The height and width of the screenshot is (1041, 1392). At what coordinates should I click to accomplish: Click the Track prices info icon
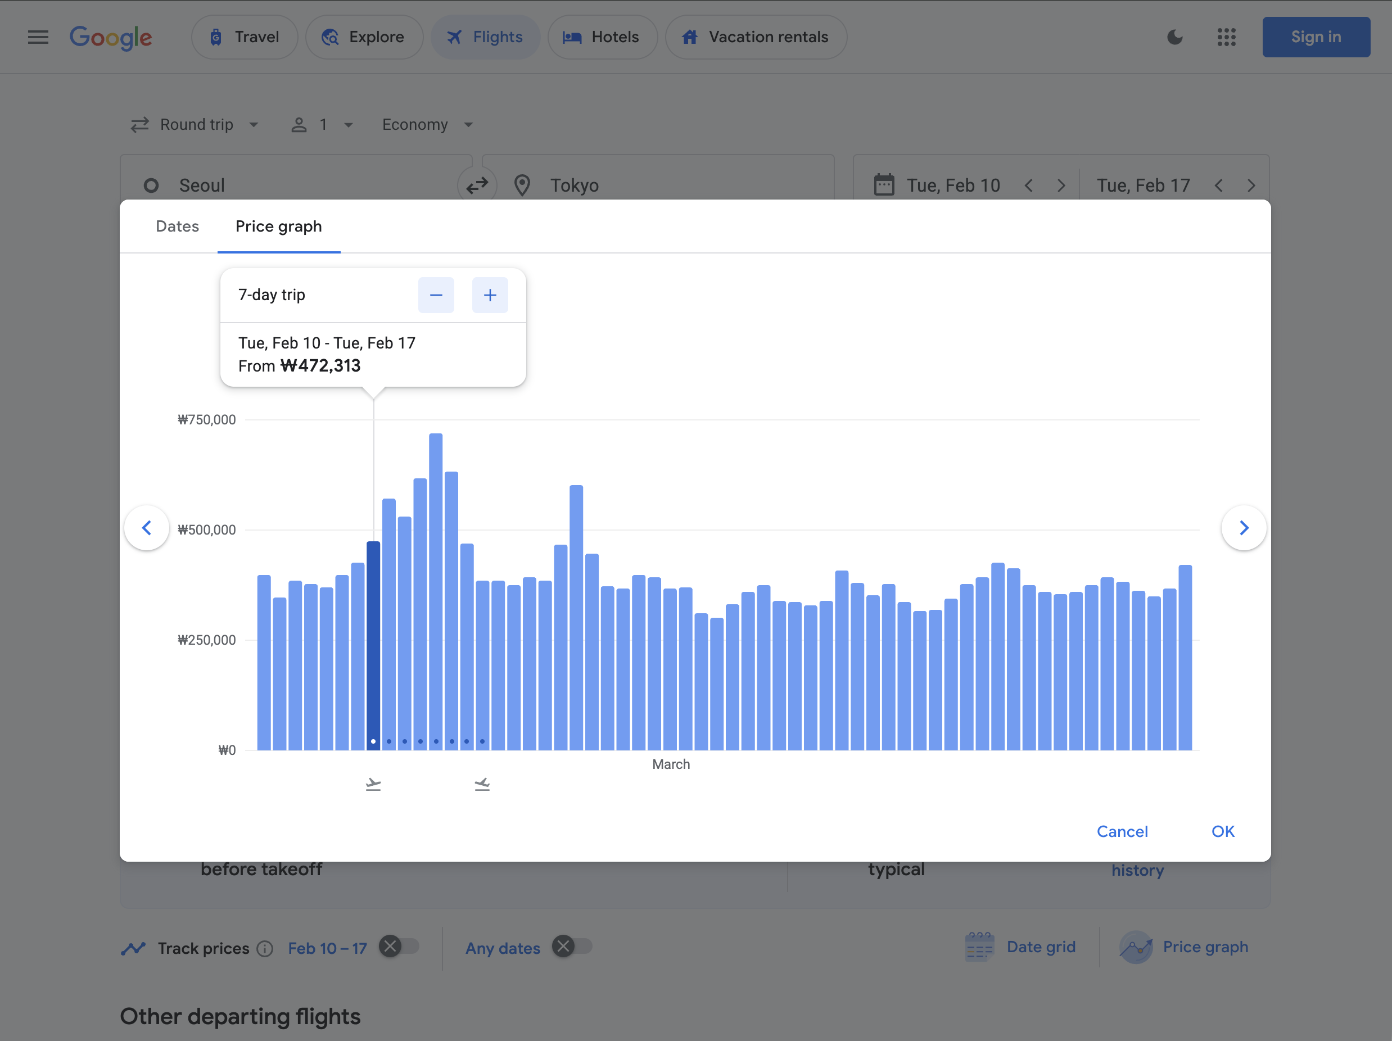pos(265,949)
